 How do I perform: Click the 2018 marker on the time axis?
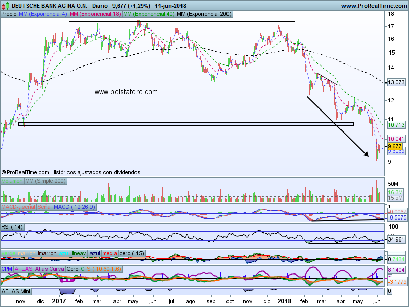[x=284, y=302]
